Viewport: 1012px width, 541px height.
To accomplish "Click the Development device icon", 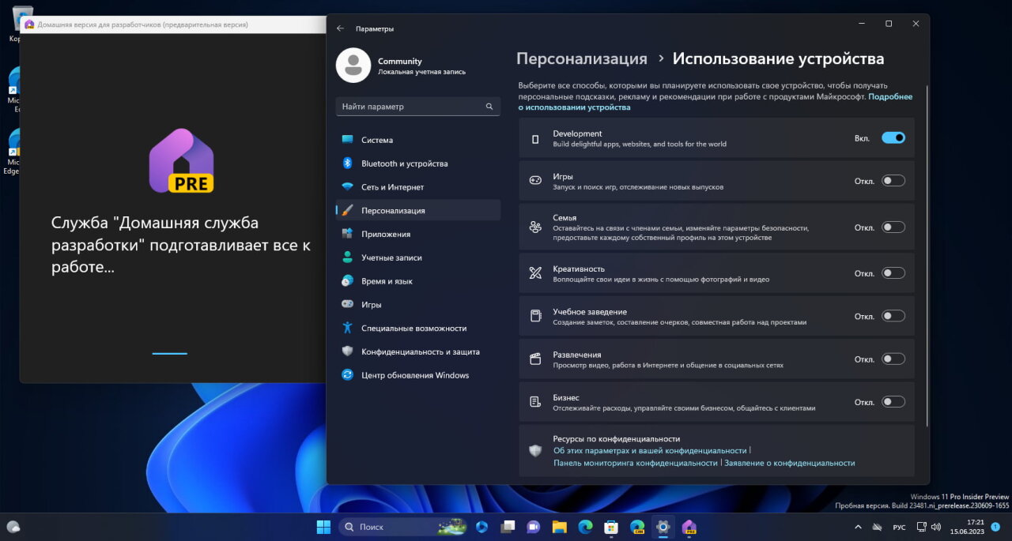I will point(535,139).
